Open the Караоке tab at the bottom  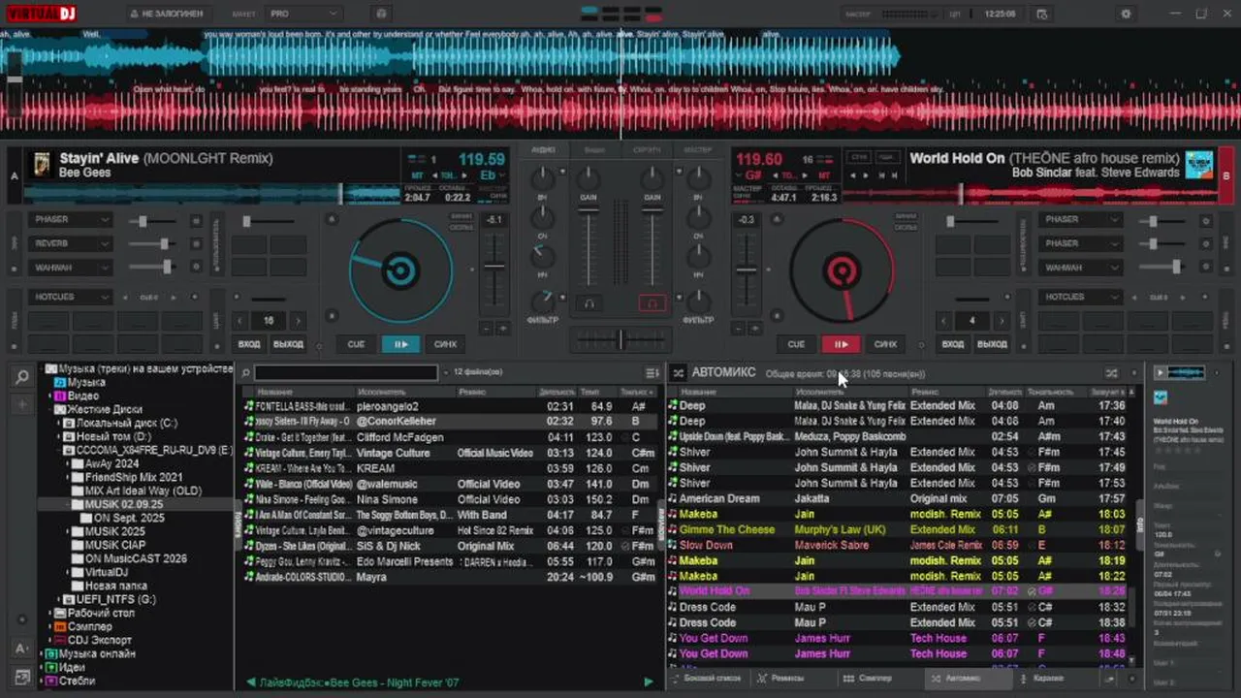(1041, 679)
